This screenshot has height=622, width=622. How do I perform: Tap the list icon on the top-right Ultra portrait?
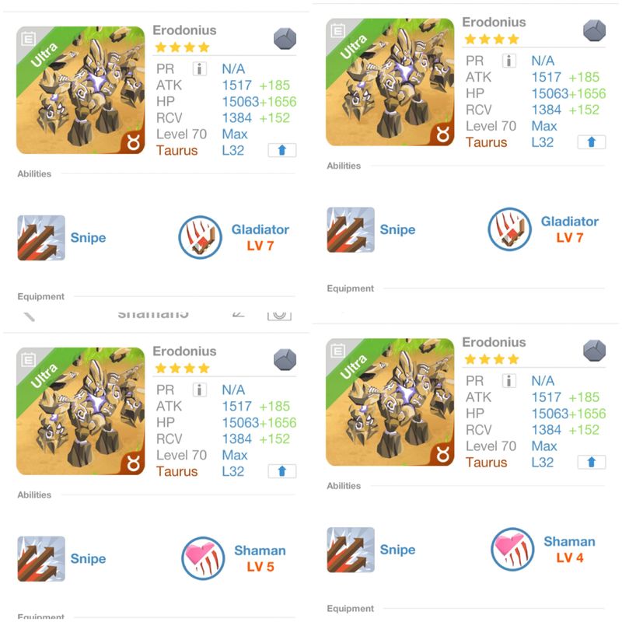(x=338, y=30)
